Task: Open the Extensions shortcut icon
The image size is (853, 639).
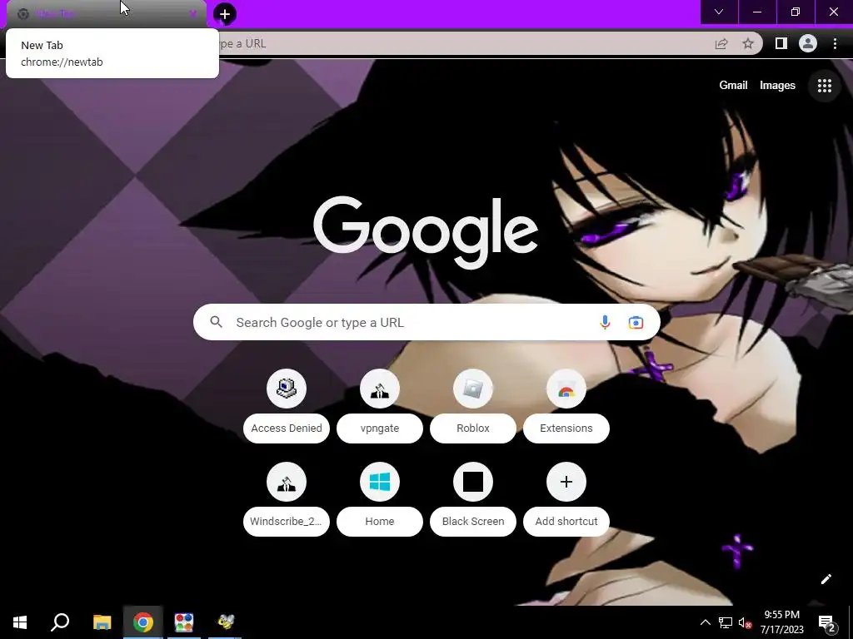Action: pos(566,389)
